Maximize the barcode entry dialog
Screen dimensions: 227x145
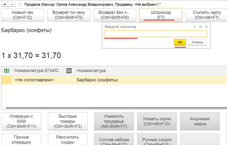[200, 27]
